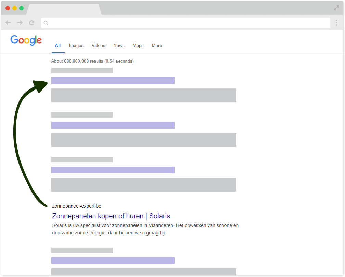Click the Solaris result description snippet
This screenshot has height=277, width=345.
(x=145, y=229)
